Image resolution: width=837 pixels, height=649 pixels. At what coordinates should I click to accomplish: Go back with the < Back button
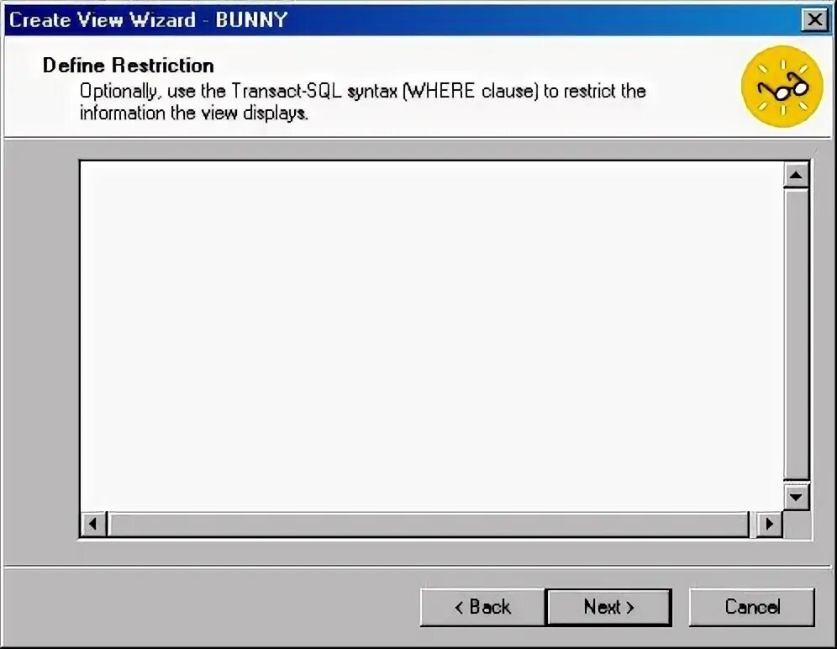(482, 607)
